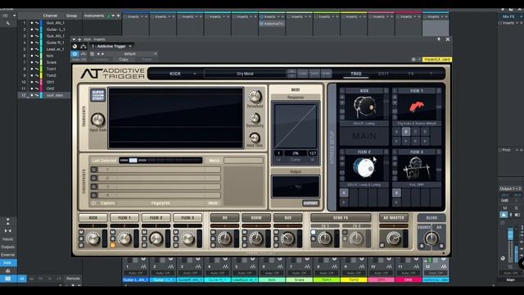The height and width of the screenshot is (295, 524).
Task: Click the EXPORT button
Action: coord(310,203)
